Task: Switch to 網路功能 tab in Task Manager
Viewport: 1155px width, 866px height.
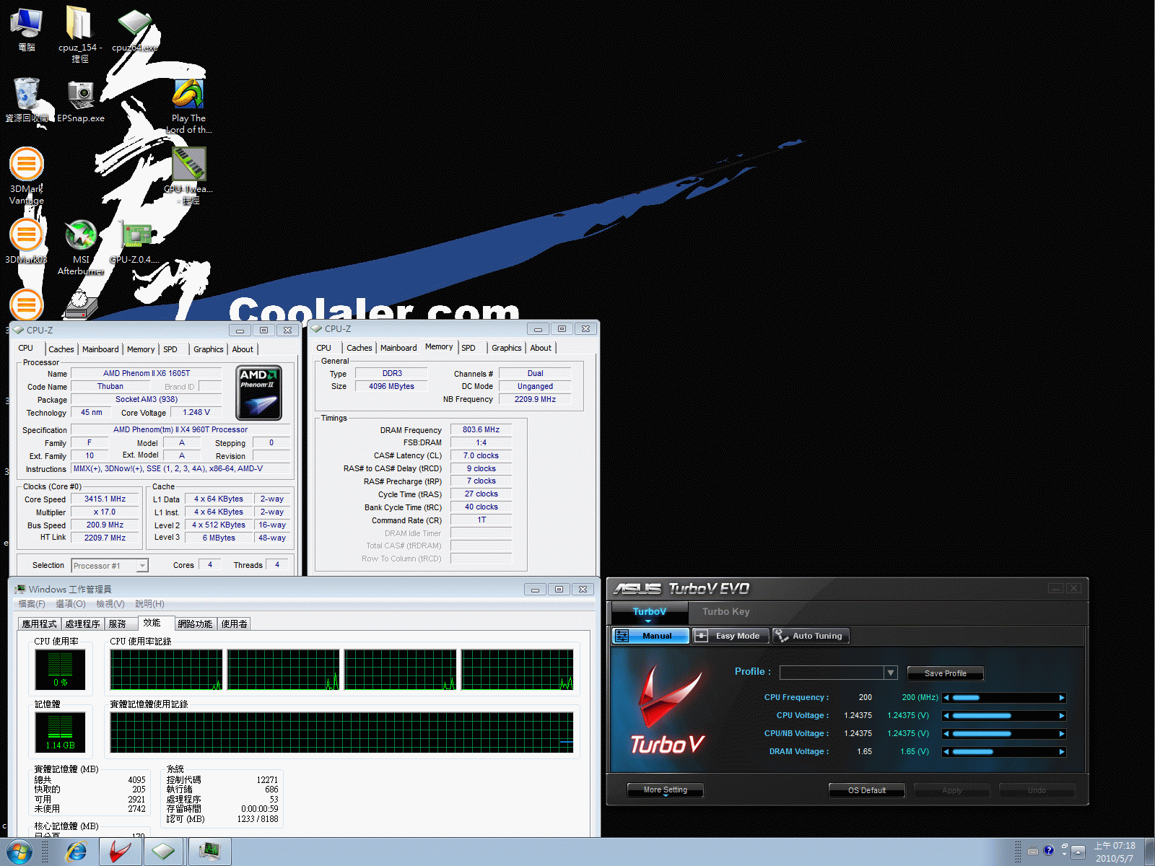Action: (x=195, y=624)
